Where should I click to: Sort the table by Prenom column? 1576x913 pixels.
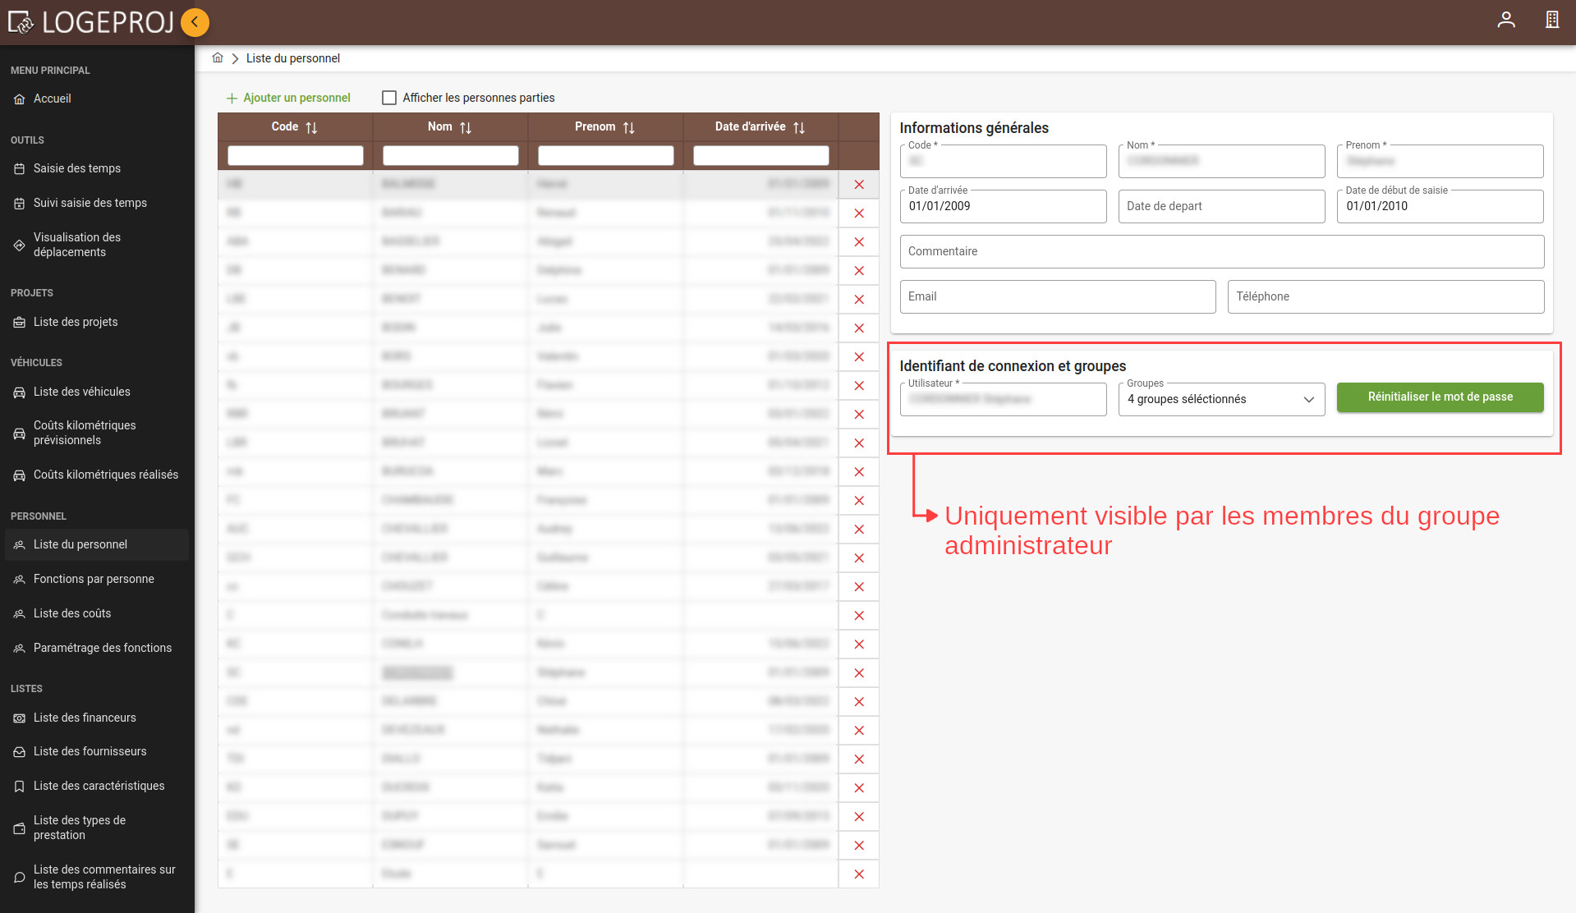click(629, 127)
